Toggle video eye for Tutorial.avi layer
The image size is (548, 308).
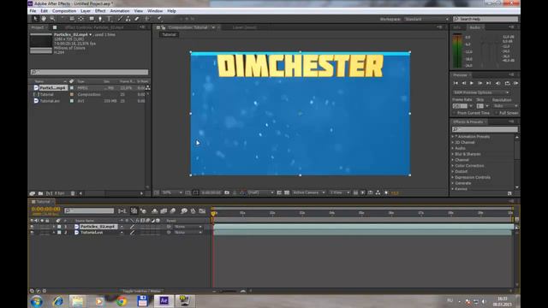33,232
